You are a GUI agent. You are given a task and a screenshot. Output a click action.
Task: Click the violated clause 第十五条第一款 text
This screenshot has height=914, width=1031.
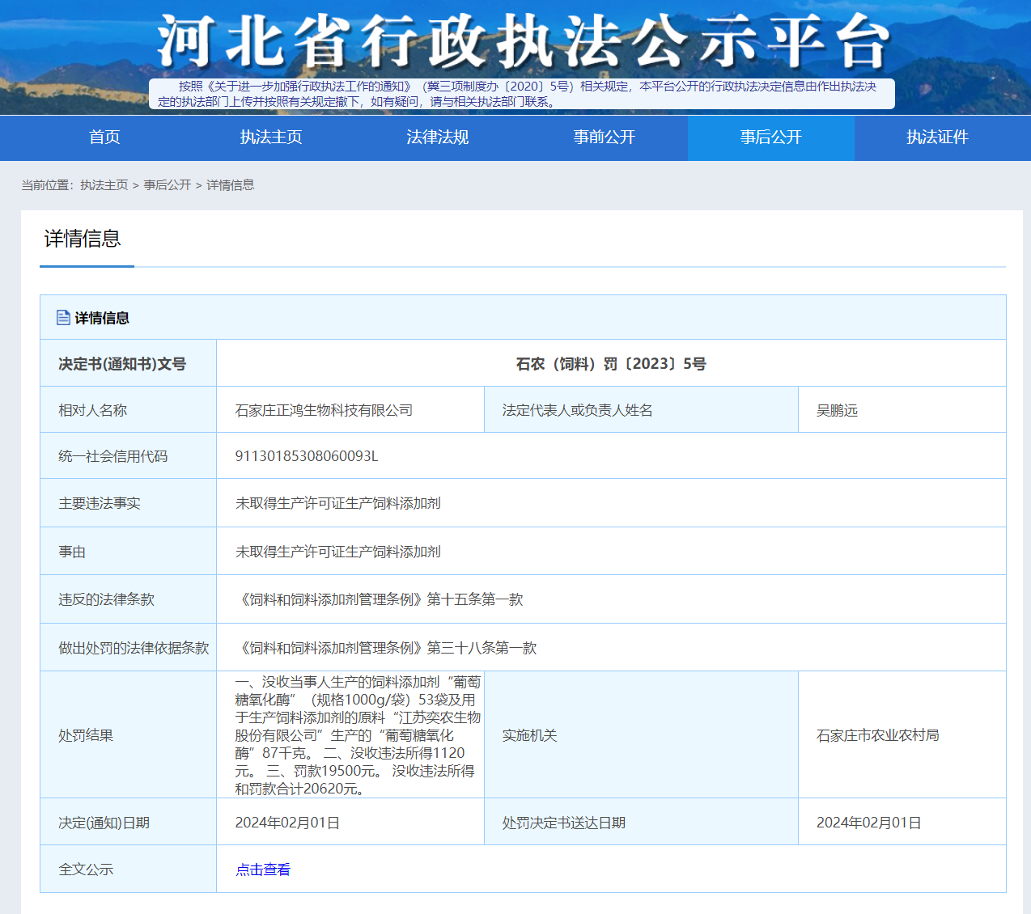[382, 599]
